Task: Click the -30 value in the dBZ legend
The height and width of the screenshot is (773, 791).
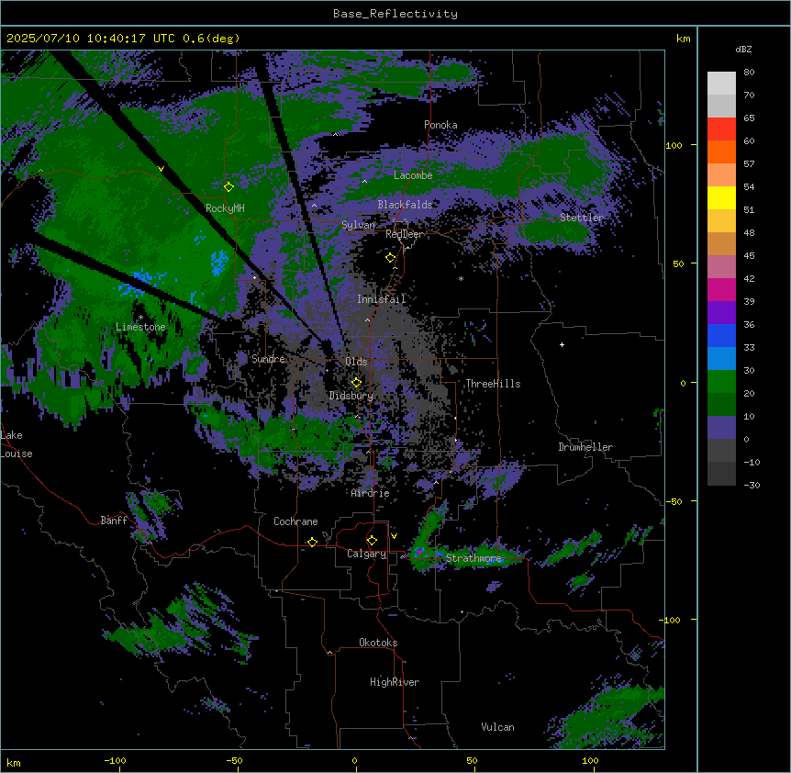Action: coord(752,485)
